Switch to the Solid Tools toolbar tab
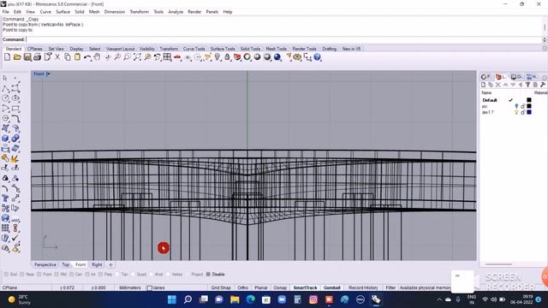 [x=250, y=49]
